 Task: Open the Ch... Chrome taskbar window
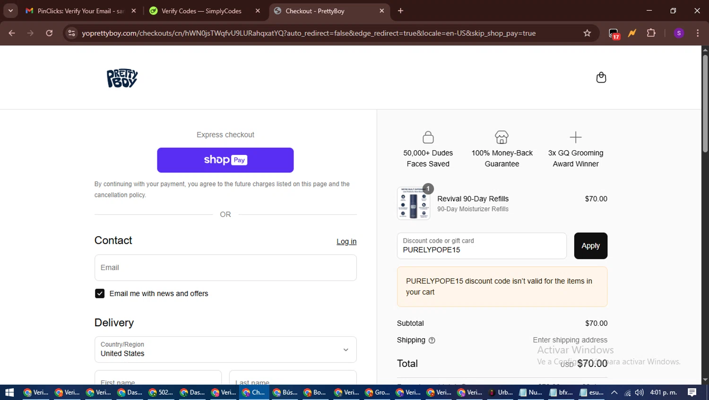tap(254, 392)
